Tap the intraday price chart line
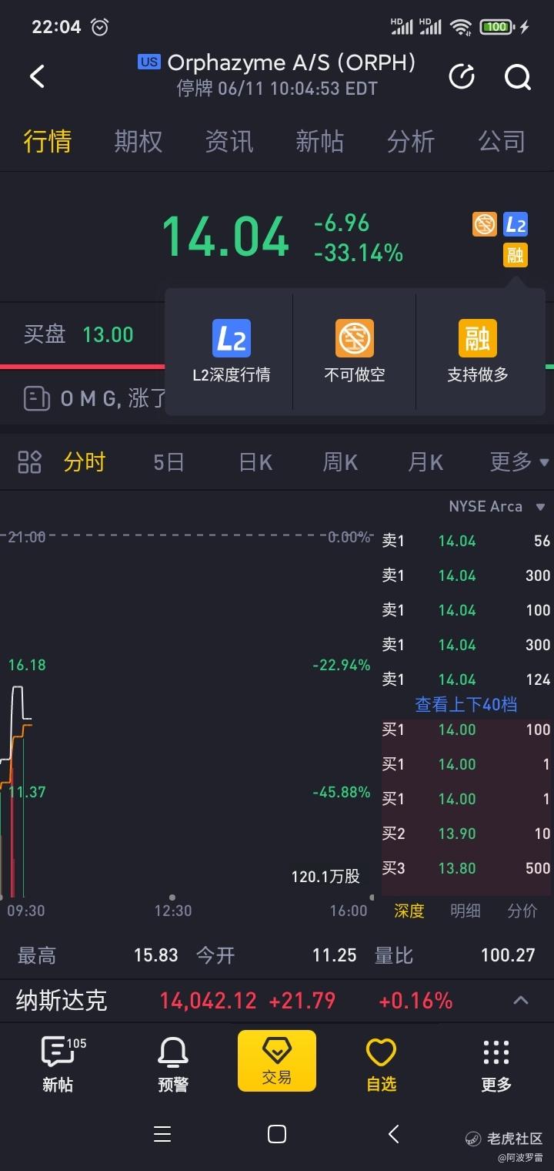 (17, 724)
